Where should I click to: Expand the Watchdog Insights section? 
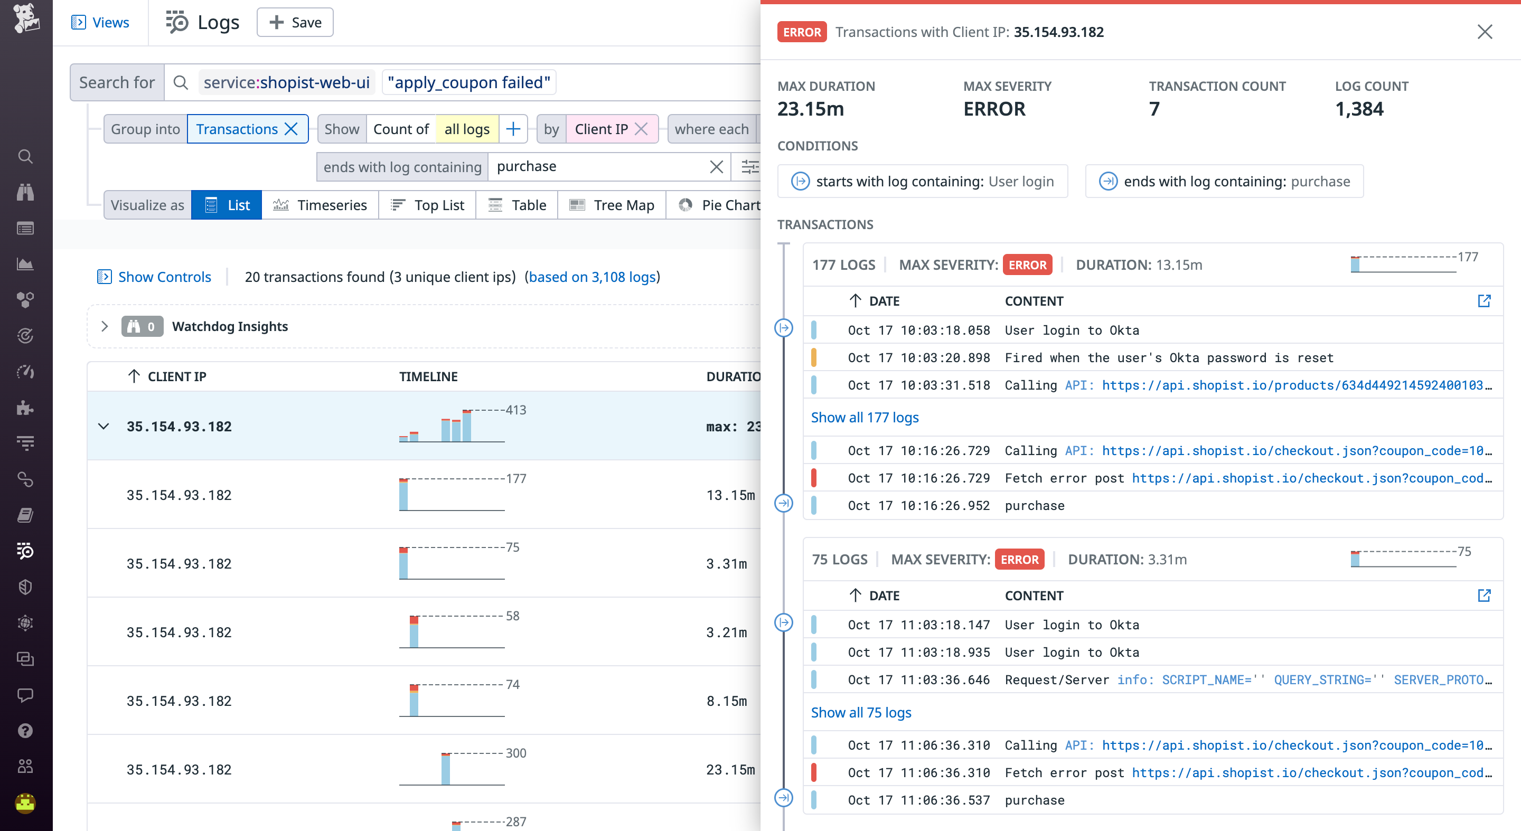[x=105, y=326]
